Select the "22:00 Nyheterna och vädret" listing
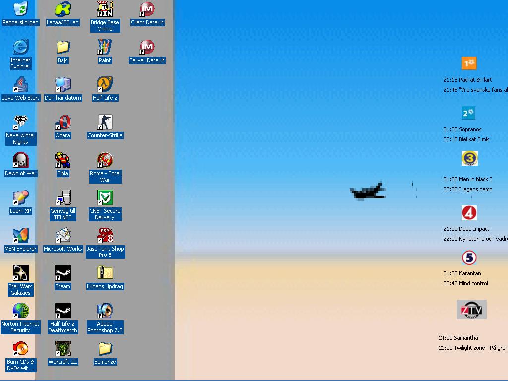The height and width of the screenshot is (381, 508). 476,239
